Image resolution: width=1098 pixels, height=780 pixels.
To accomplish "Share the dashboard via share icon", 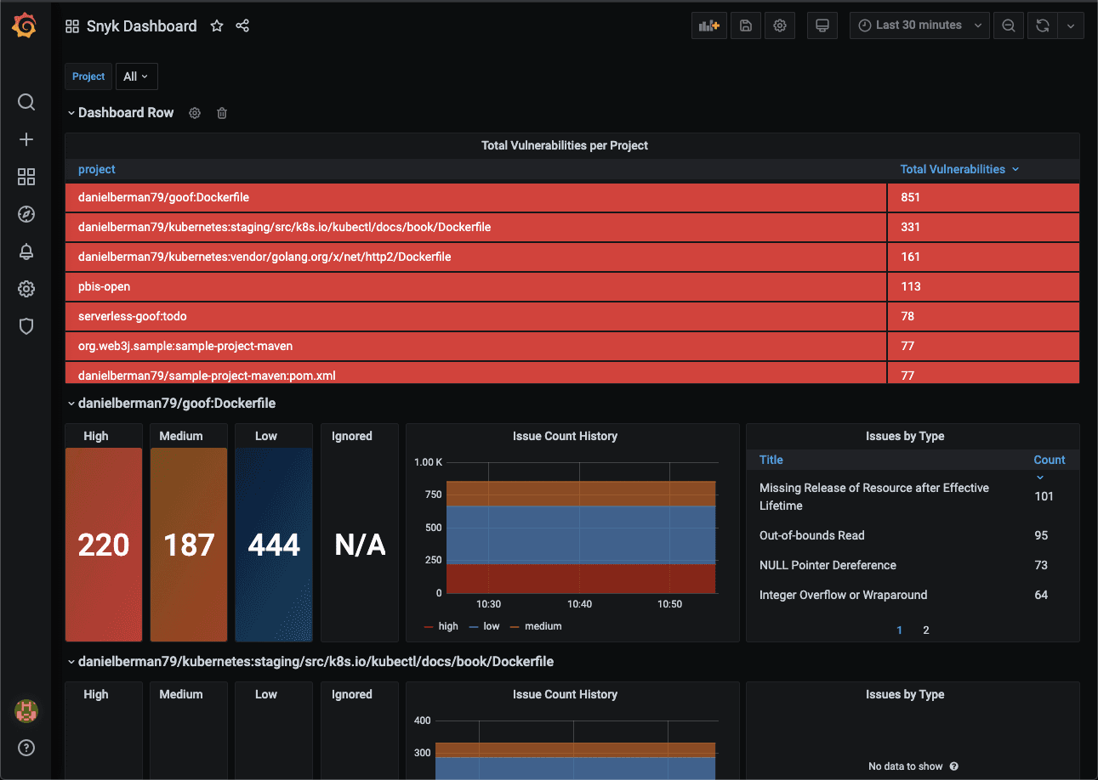I will pos(242,26).
